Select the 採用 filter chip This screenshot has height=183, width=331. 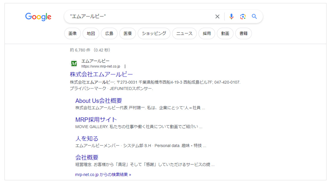[207, 33]
